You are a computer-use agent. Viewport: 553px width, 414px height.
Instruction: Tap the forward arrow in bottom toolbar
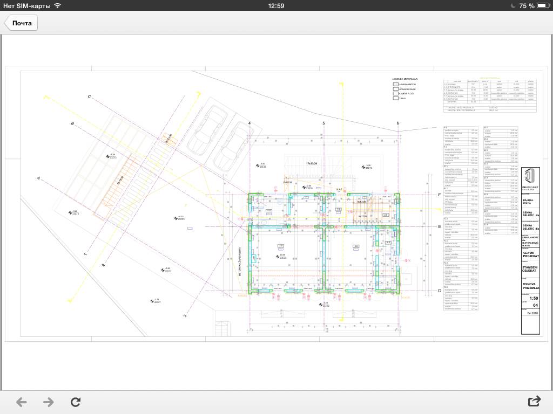click(48, 402)
